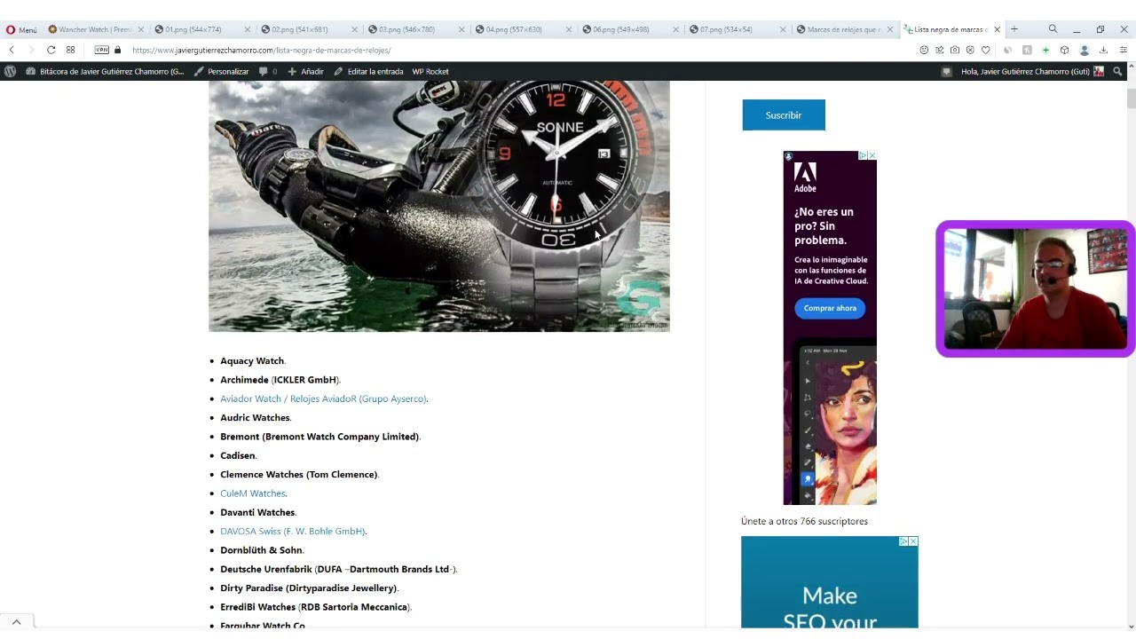Toggle the VPN badge in address bar
Screen dimensions: 1136x639
click(x=101, y=50)
